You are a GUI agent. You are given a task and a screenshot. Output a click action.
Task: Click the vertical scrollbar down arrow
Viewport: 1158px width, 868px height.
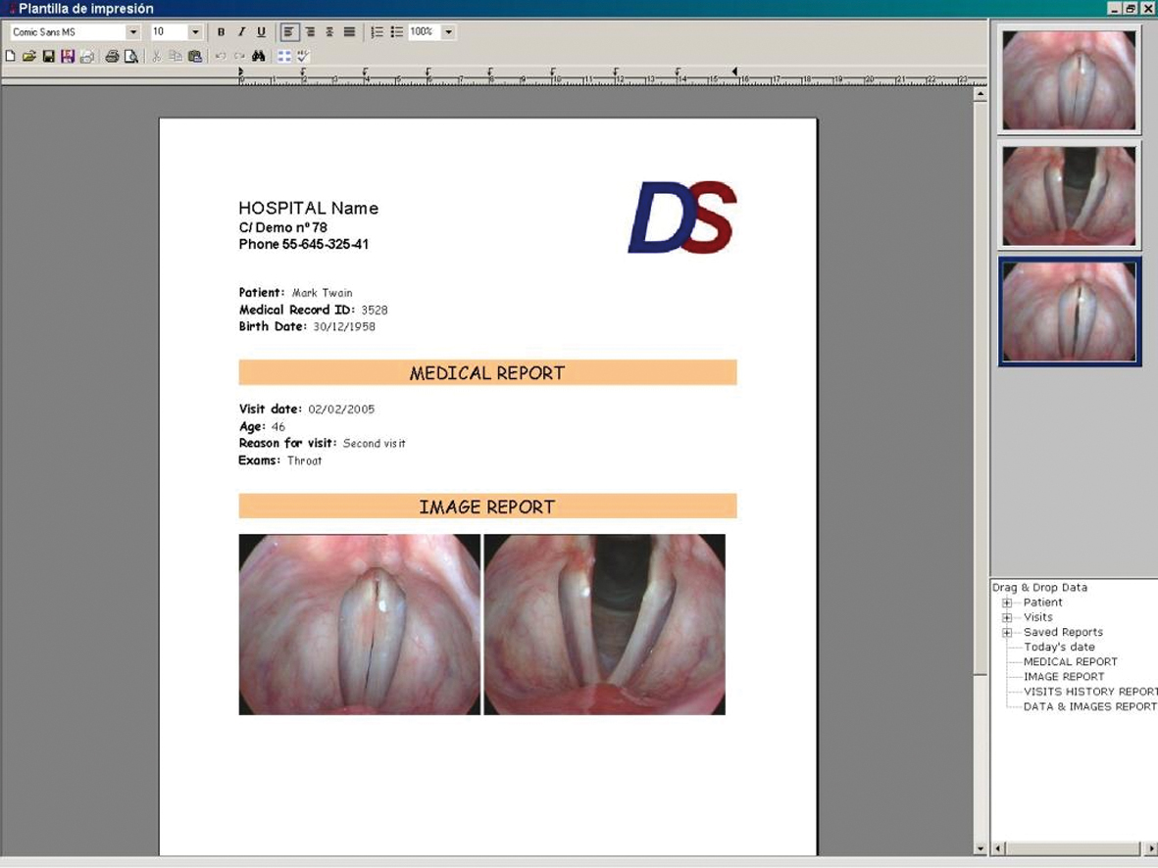click(981, 847)
